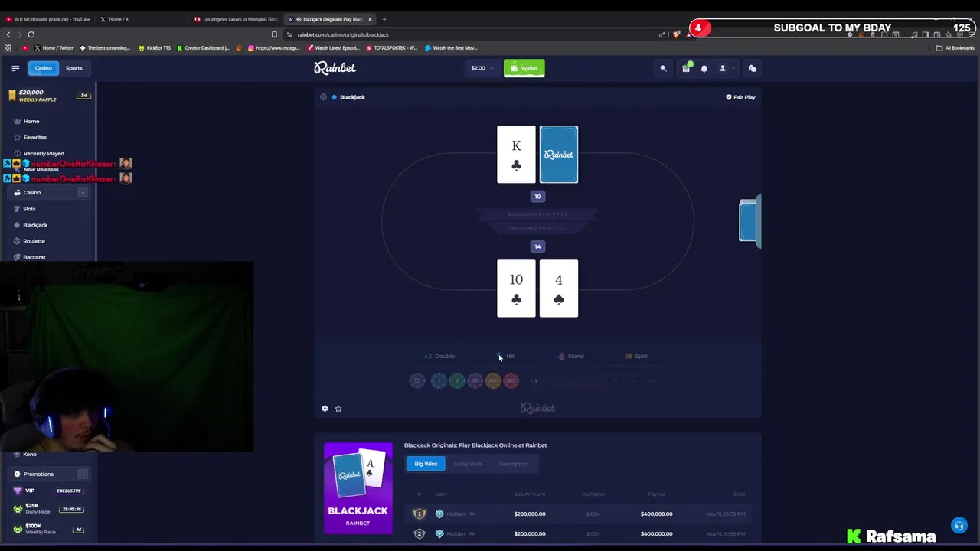Open the $20,000 Weekly Raffle banner
980x551 pixels.
tap(48, 96)
